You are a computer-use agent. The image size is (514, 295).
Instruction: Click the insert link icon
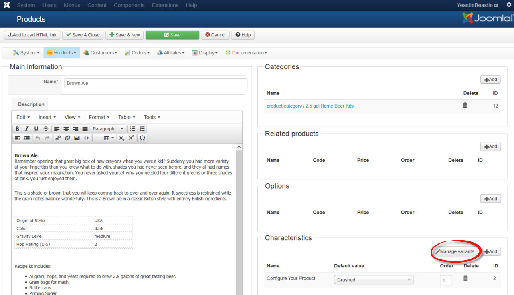pyautogui.click(x=58, y=138)
